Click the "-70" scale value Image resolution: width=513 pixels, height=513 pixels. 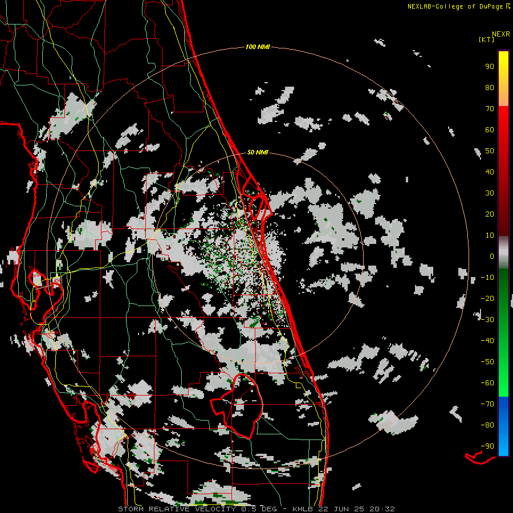point(487,404)
